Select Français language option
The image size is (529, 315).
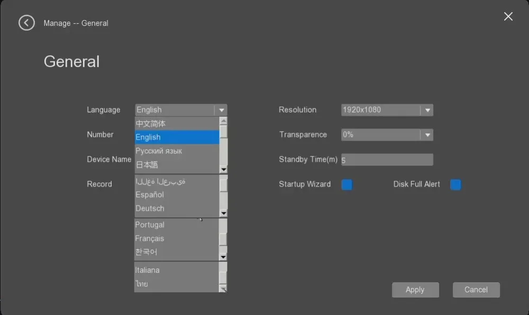177,238
